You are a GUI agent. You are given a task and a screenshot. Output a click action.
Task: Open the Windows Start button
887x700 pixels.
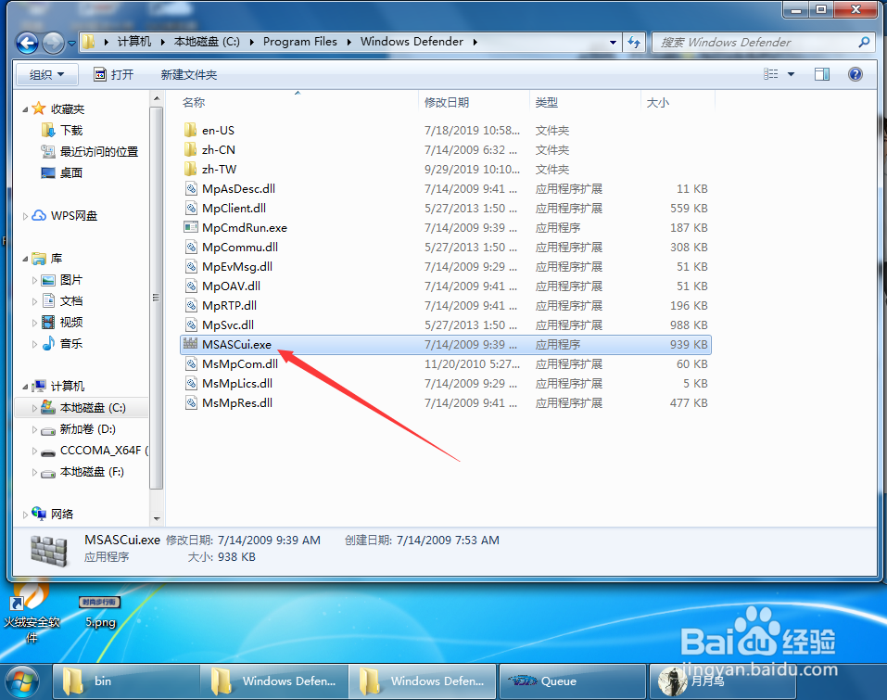pyautogui.click(x=22, y=681)
